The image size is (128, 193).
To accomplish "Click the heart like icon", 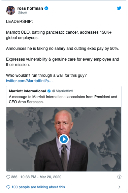I will [x=8, y=177].
